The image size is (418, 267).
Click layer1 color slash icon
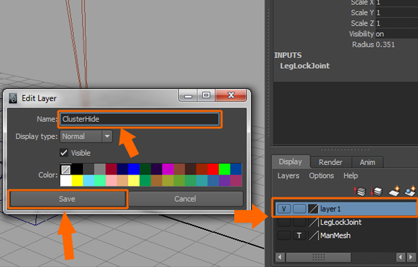point(313,209)
